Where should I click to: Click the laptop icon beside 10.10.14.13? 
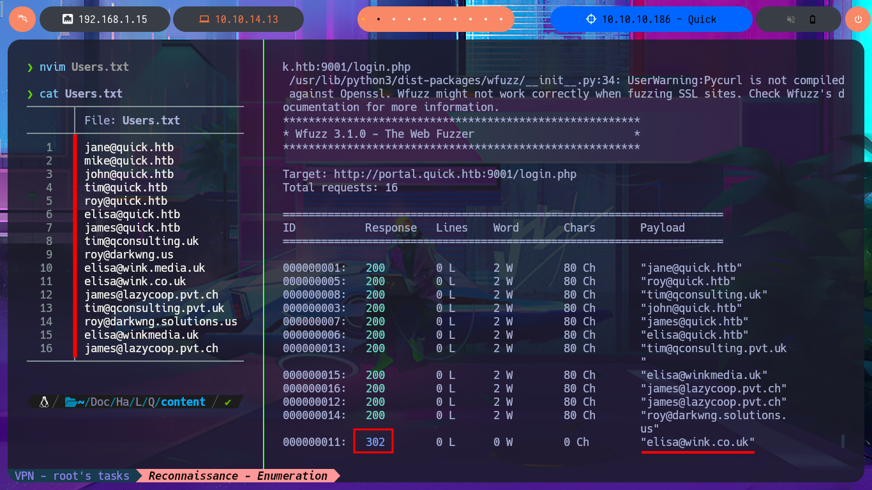pyautogui.click(x=204, y=19)
